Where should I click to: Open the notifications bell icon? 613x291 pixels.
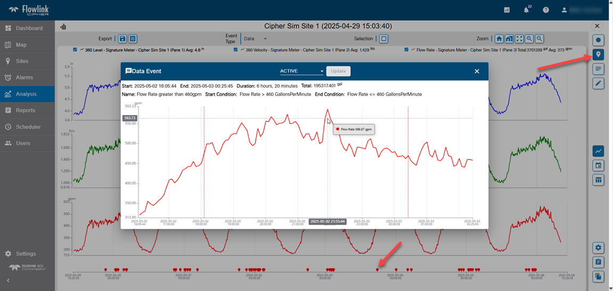(526, 10)
